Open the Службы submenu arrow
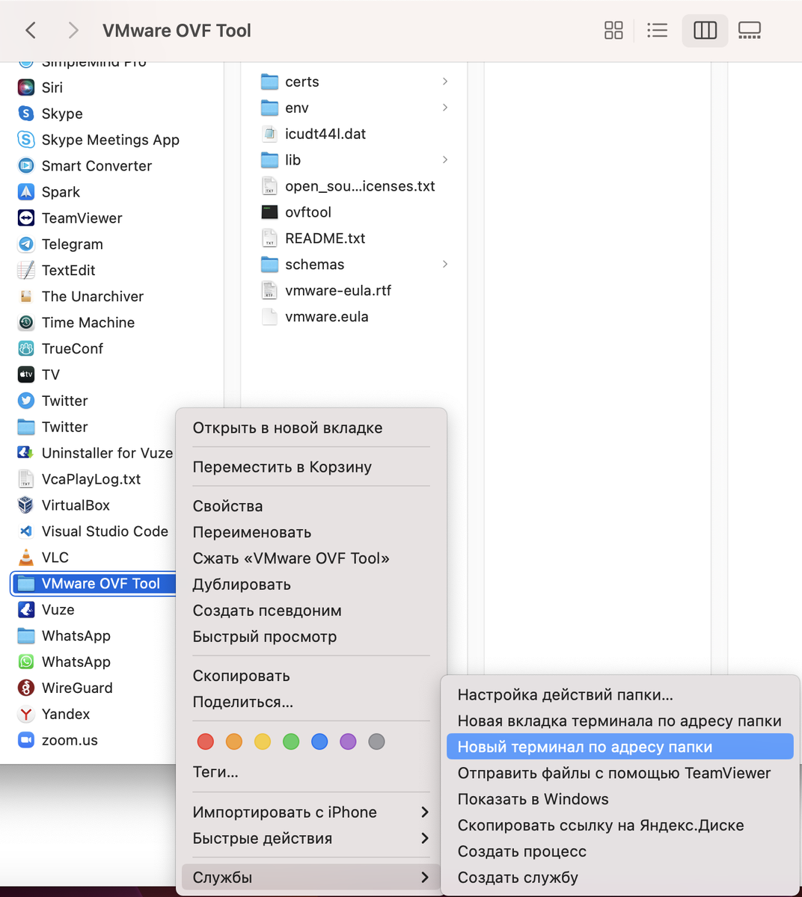 coord(425,878)
